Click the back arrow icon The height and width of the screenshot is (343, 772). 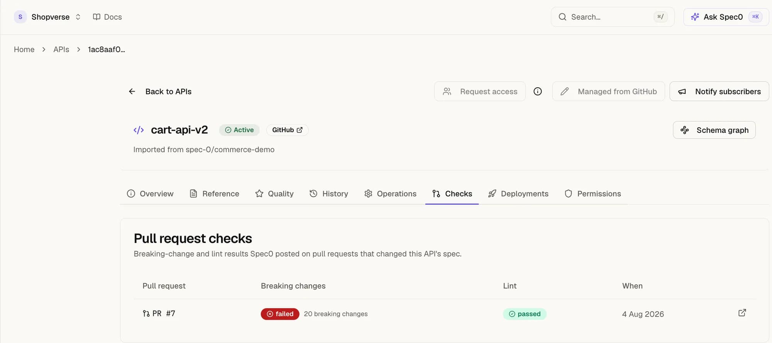132,92
